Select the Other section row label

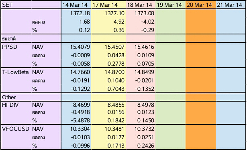9,97
